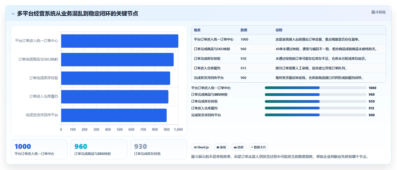Click the footer note starting 漏斗展示的不是单纯效率
Screen dimensions: 397x170
[x=280, y=157]
